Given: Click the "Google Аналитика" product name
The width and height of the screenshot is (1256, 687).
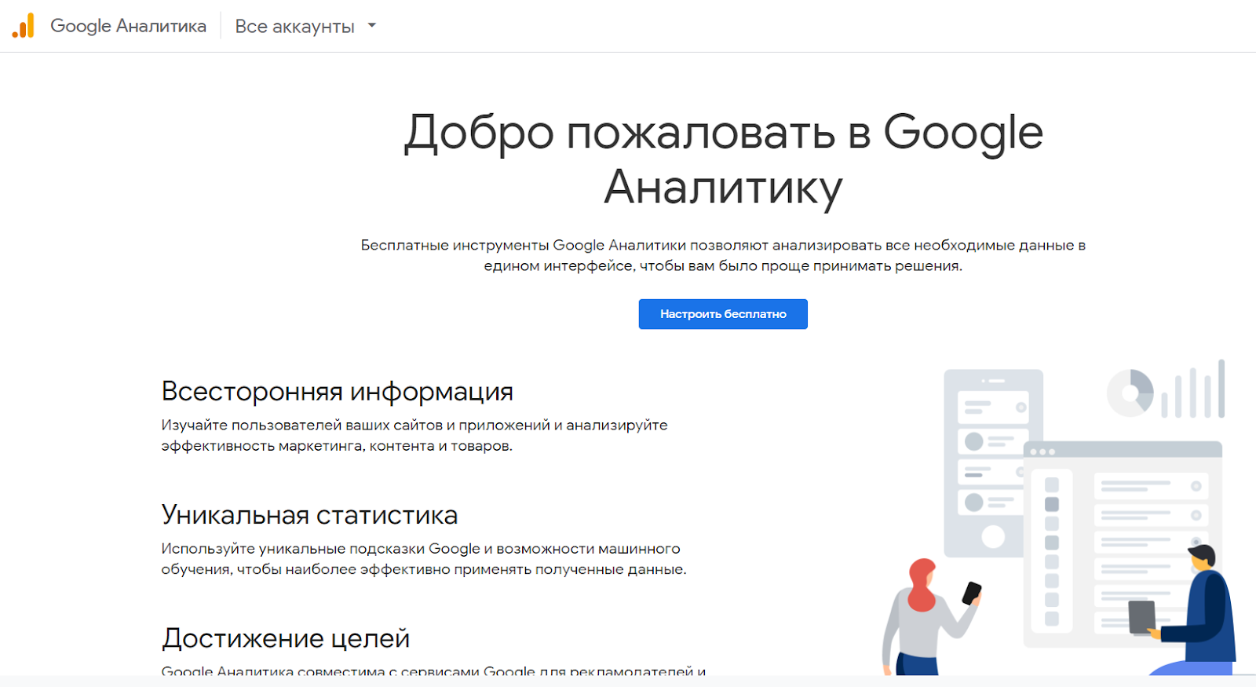Looking at the screenshot, I should pos(128,26).
